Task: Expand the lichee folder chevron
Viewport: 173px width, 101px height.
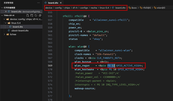Action: (4, 34)
